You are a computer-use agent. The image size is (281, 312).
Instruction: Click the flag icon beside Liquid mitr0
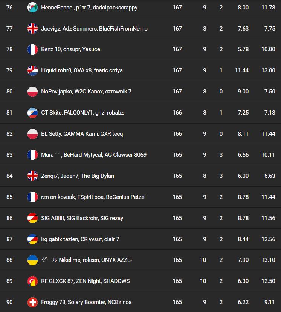32,70
